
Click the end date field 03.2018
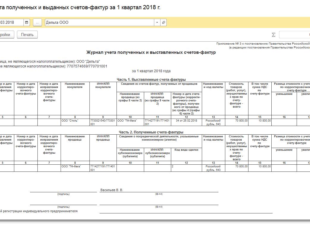coord(12,22)
